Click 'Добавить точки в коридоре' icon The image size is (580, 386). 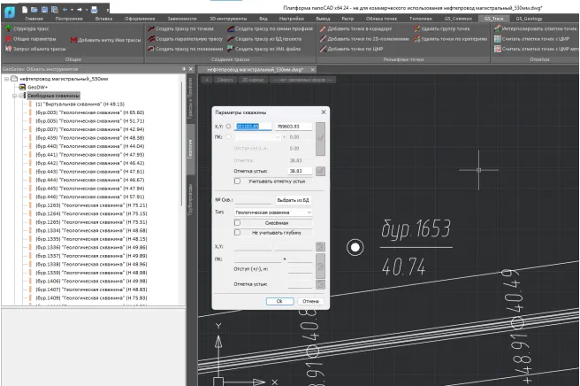point(321,28)
